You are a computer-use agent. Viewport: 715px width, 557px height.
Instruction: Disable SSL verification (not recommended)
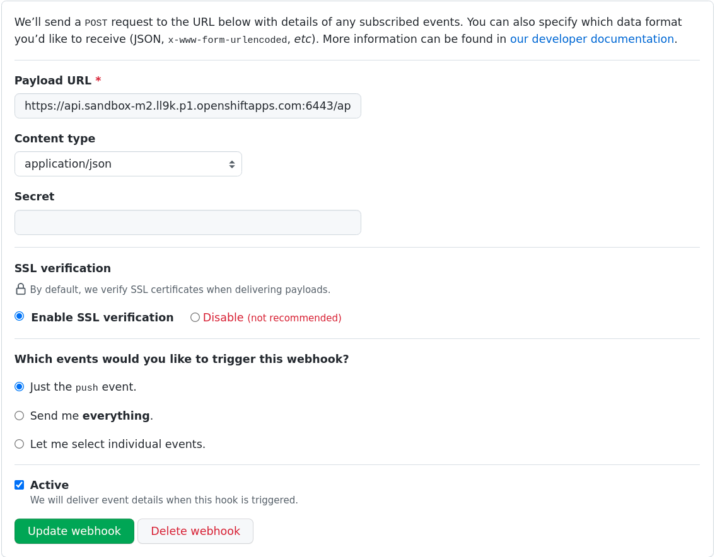point(195,317)
